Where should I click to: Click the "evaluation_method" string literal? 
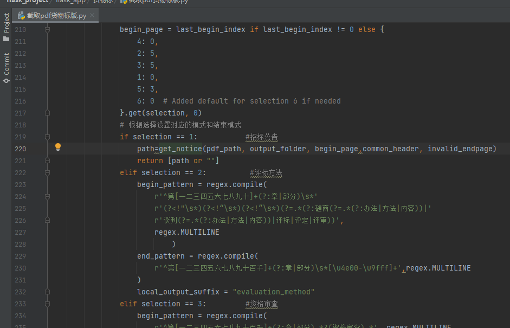pos(273,292)
